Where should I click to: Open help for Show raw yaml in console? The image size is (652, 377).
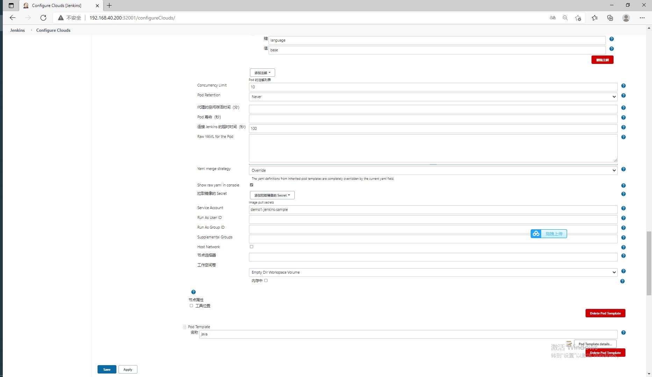[623, 186]
